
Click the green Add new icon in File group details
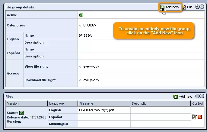click(x=162, y=7)
